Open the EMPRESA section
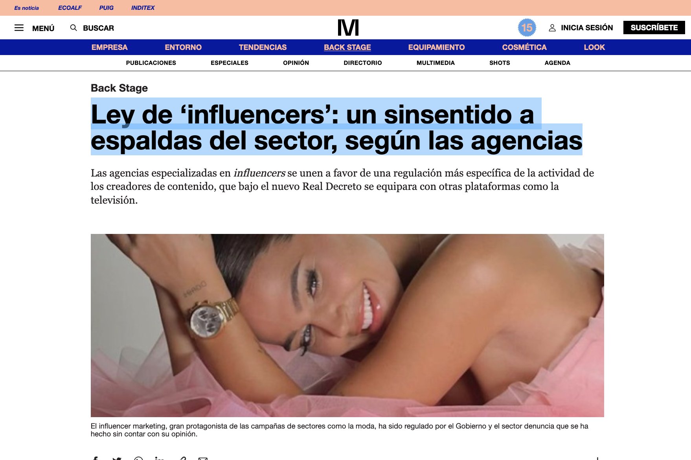 tap(110, 47)
